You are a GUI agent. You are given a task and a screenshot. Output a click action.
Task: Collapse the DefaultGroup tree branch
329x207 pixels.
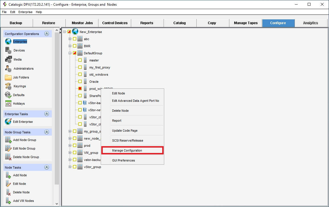[70, 53]
